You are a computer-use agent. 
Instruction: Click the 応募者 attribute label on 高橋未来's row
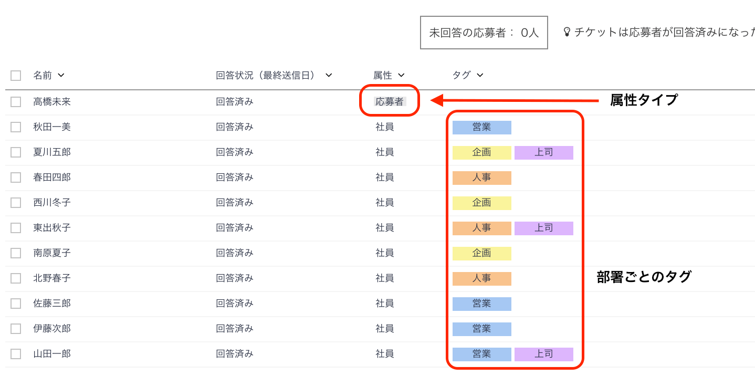click(x=390, y=101)
